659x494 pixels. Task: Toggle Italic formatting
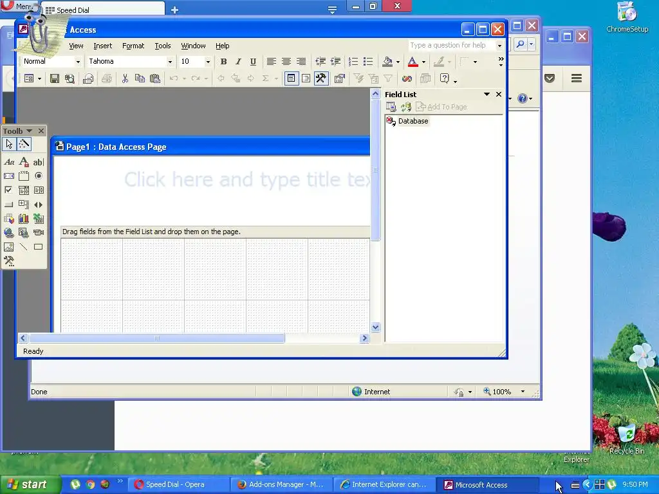coord(238,62)
